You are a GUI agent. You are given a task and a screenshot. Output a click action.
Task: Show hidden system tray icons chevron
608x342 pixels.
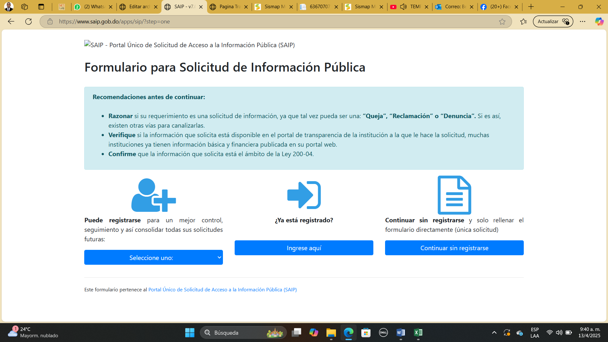coord(494,332)
